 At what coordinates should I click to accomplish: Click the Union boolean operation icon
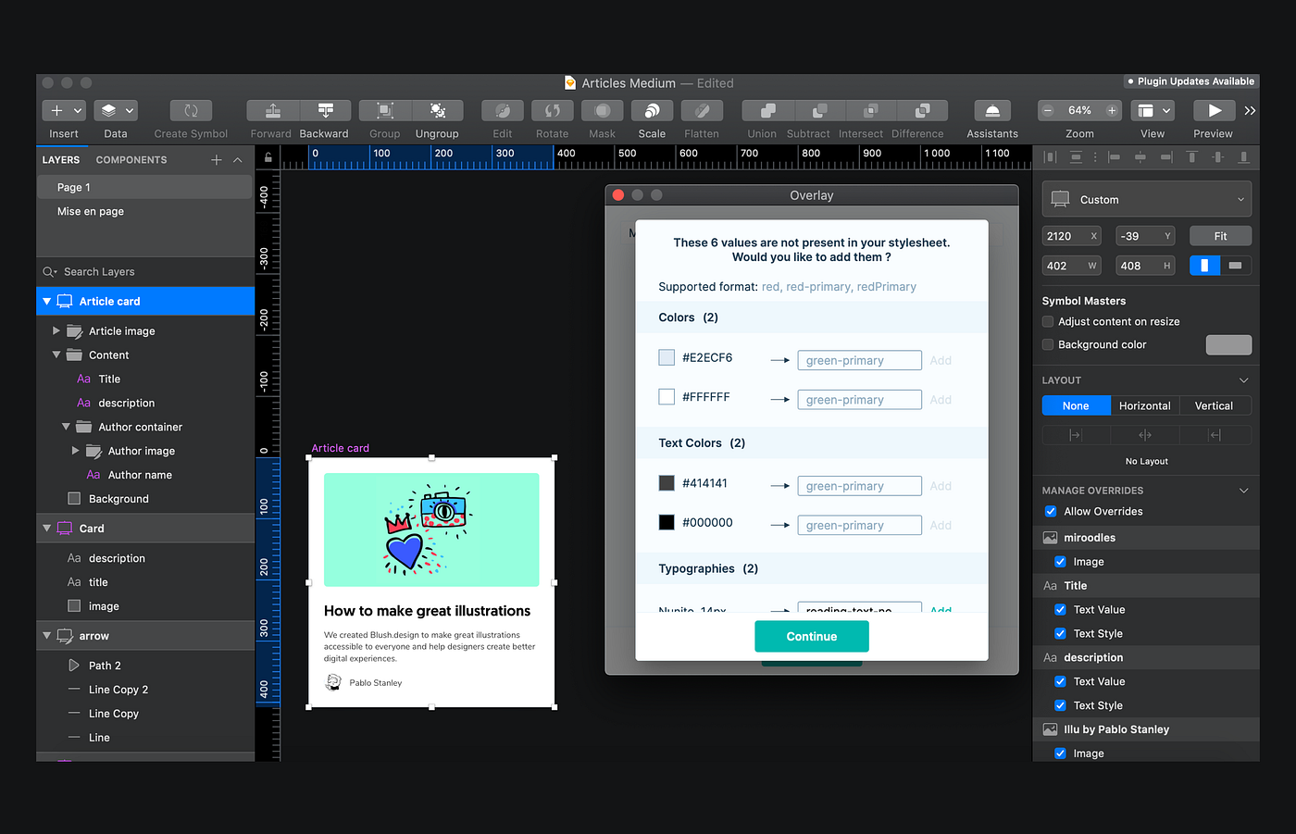click(762, 110)
